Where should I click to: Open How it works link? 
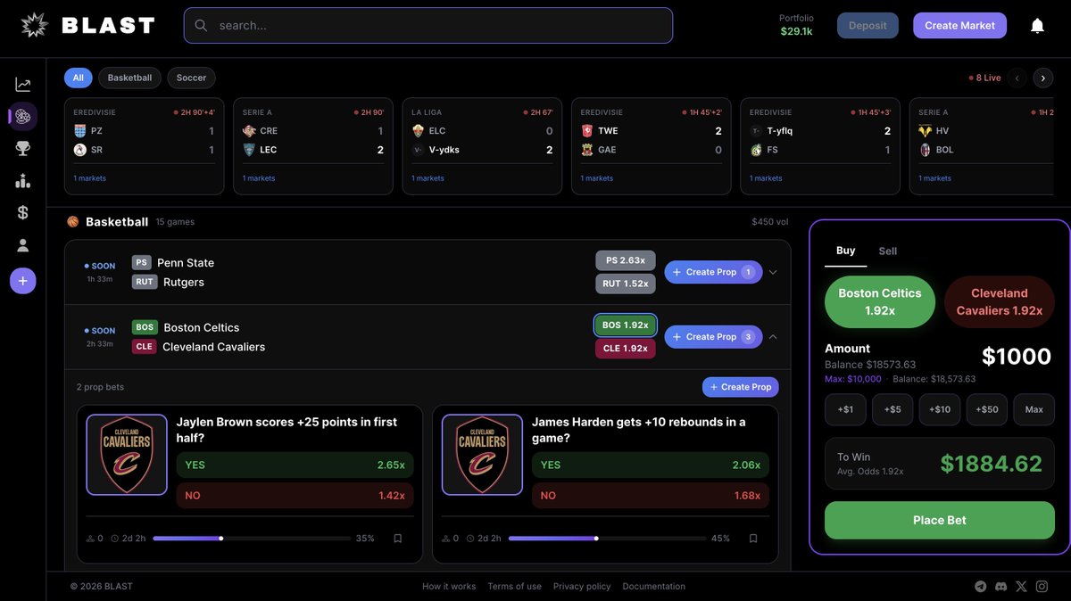click(449, 587)
